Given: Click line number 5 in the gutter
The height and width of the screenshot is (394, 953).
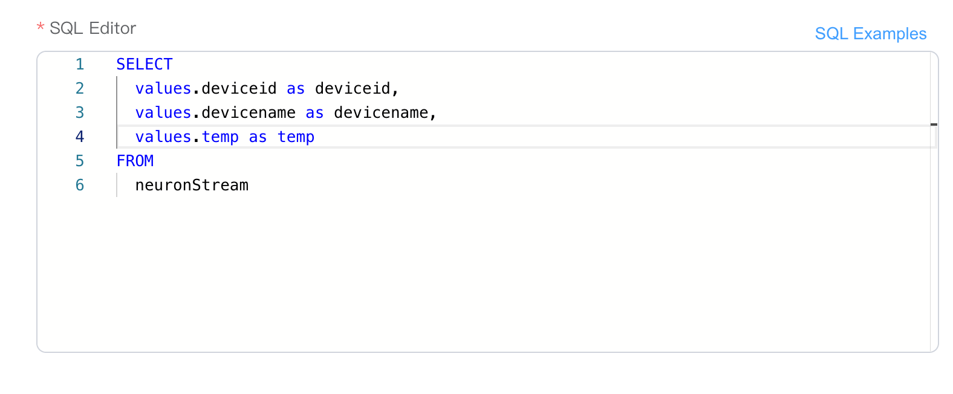Looking at the screenshot, I should tap(79, 161).
